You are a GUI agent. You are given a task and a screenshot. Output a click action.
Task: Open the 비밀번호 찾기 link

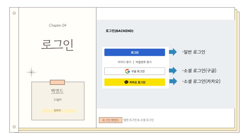tap(143, 62)
